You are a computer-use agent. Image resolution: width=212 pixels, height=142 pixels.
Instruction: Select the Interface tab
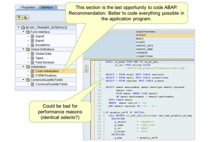tap(46, 7)
